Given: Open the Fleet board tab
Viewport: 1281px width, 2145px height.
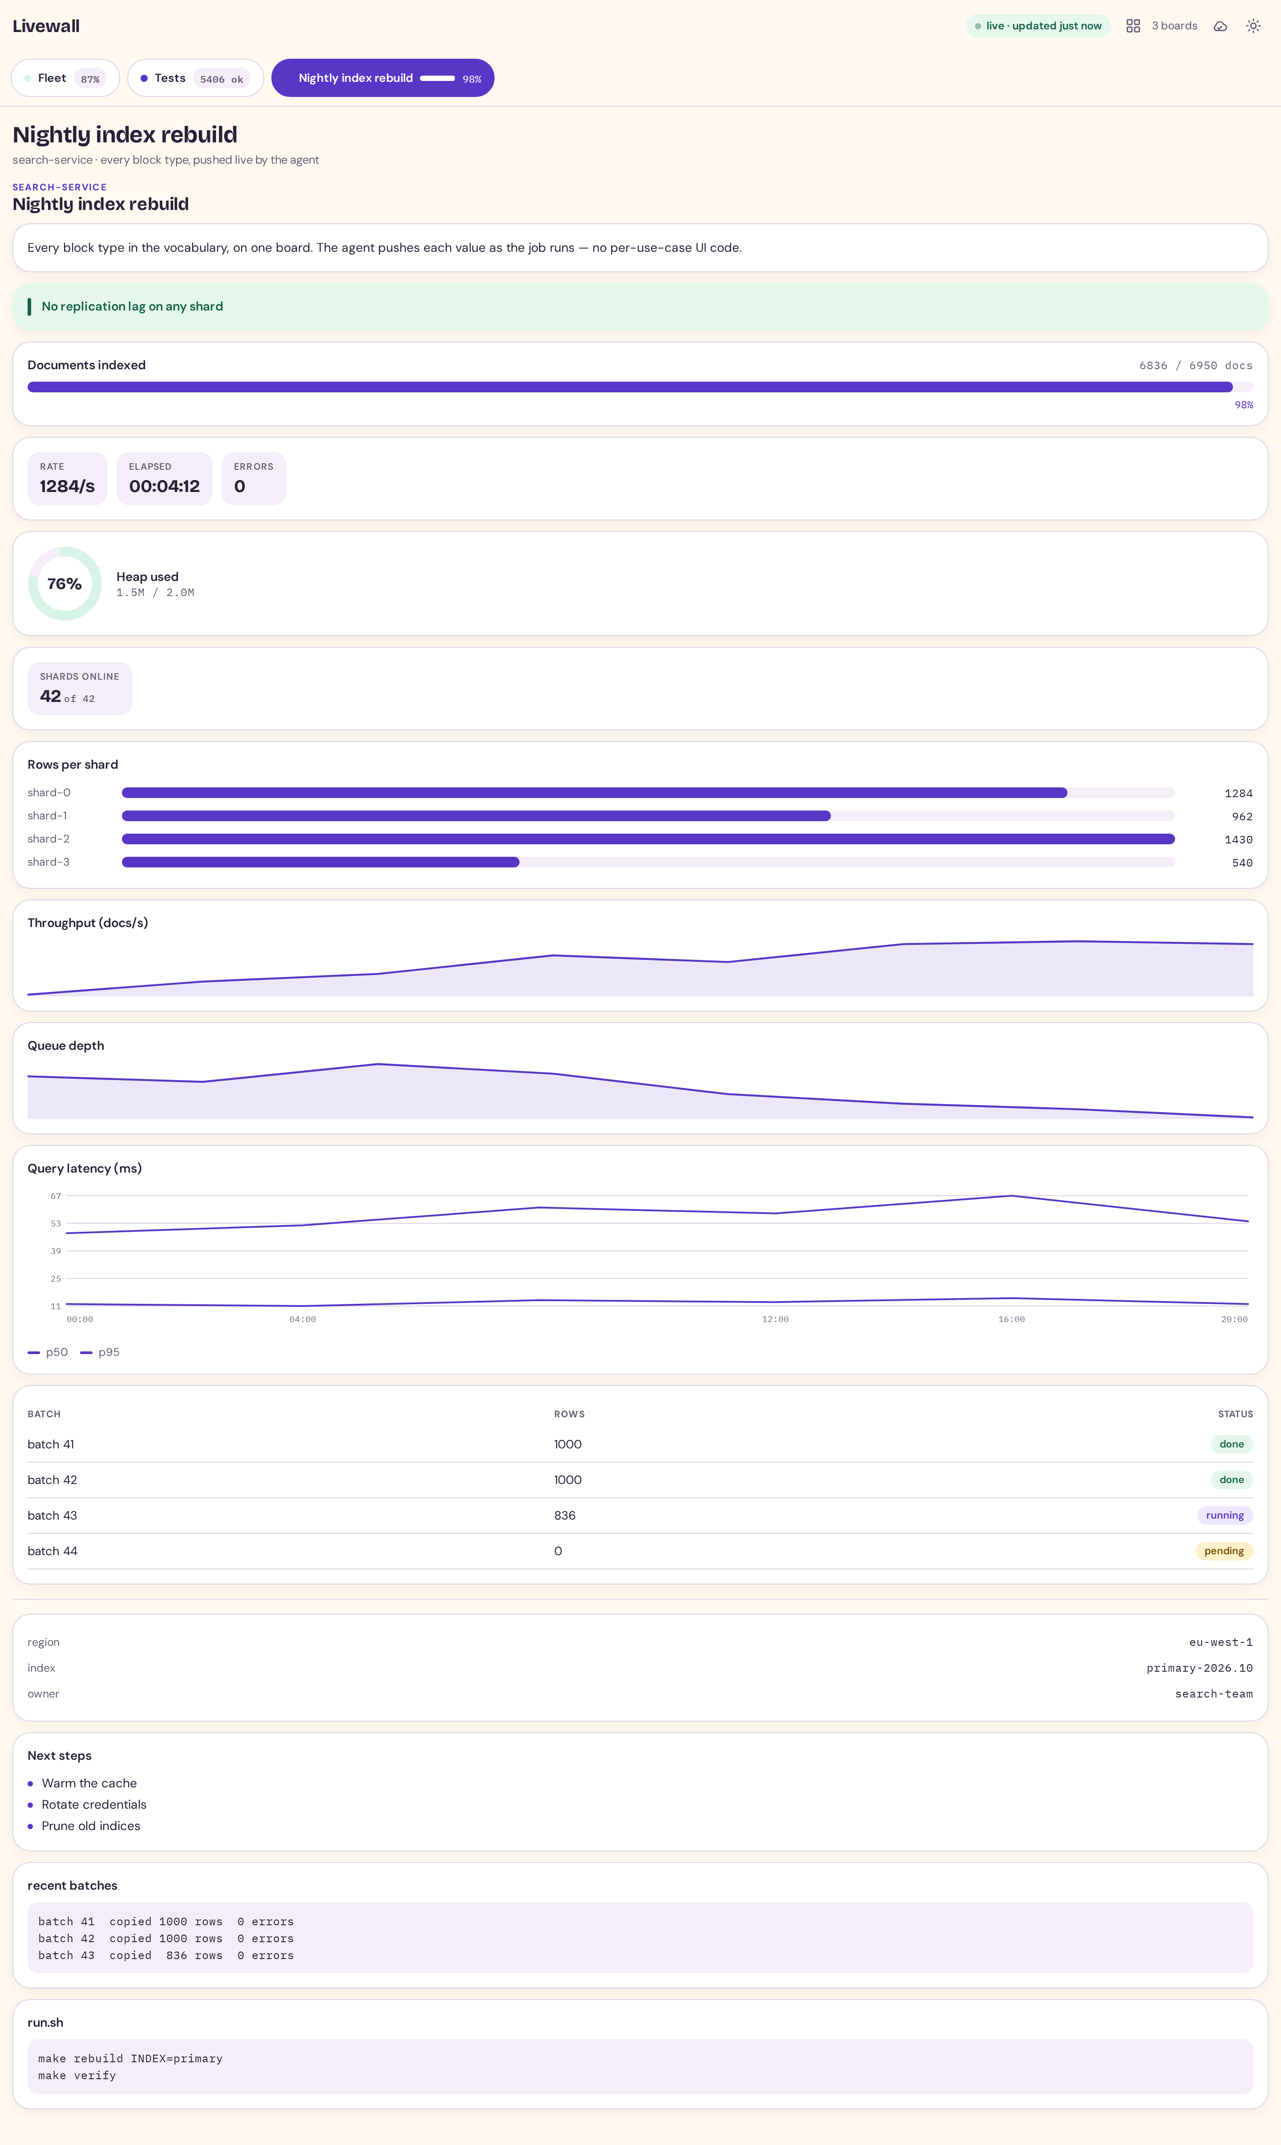Looking at the screenshot, I should [65, 78].
